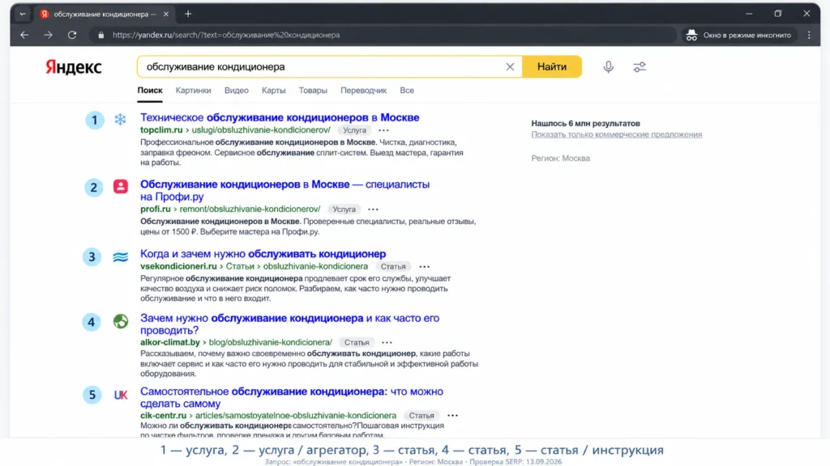Close the Yandex search tab
Viewport: 830px width, 466px height.
click(x=165, y=15)
